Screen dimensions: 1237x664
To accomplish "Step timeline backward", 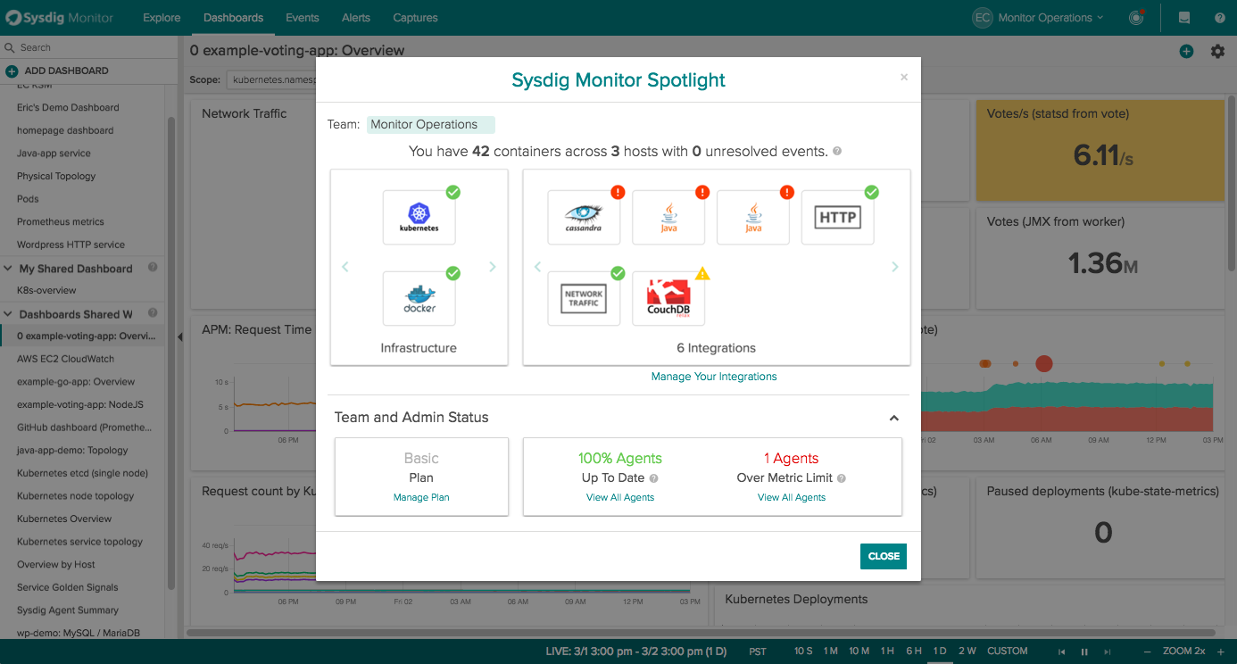I will point(1062,652).
